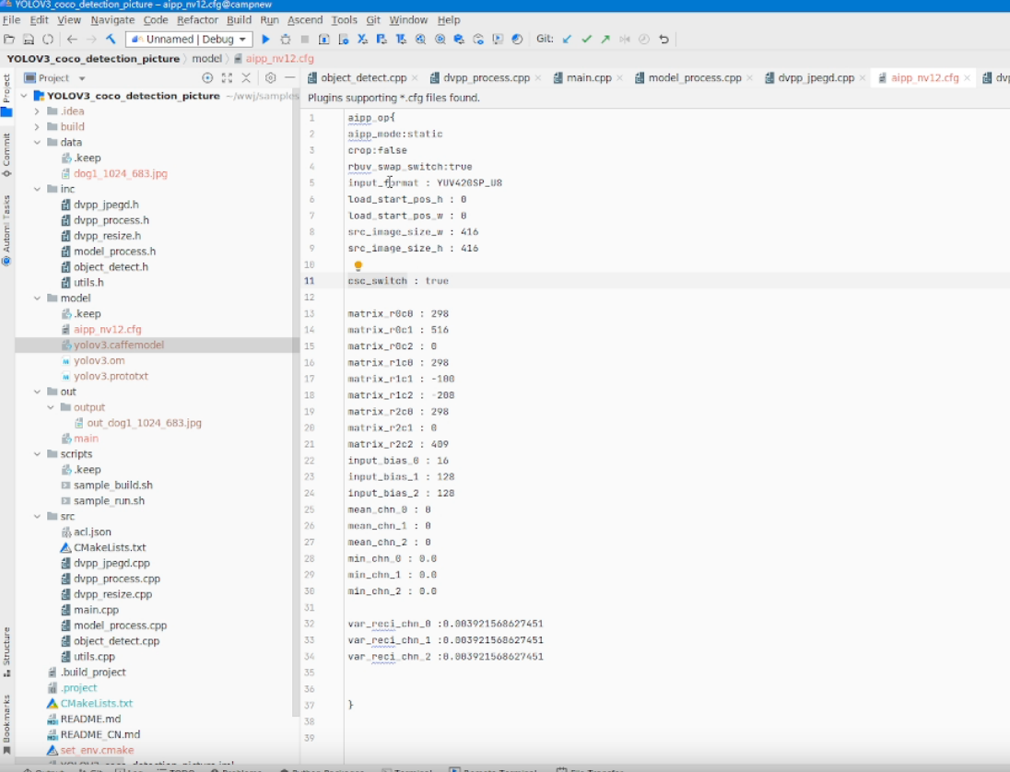Click the gray Stop icon in the toolbar
This screenshot has width=1010, height=772.
(x=305, y=40)
